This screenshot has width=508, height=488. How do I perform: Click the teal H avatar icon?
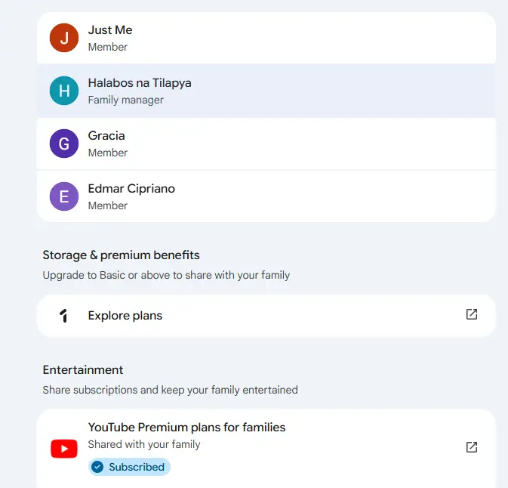coord(64,91)
